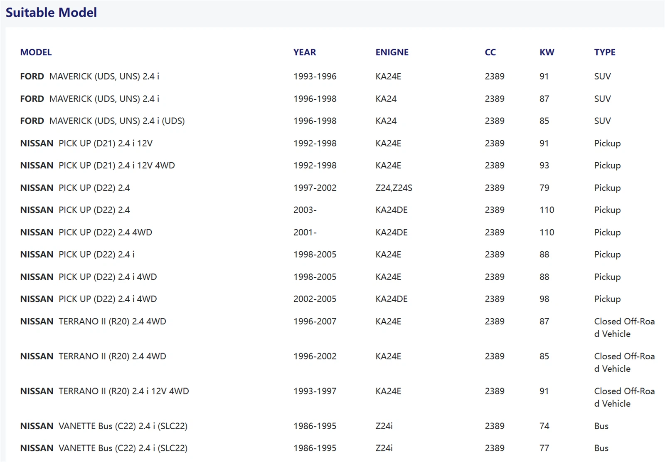The image size is (665, 462).
Task: Click the kW value 77
Action: pos(544,448)
